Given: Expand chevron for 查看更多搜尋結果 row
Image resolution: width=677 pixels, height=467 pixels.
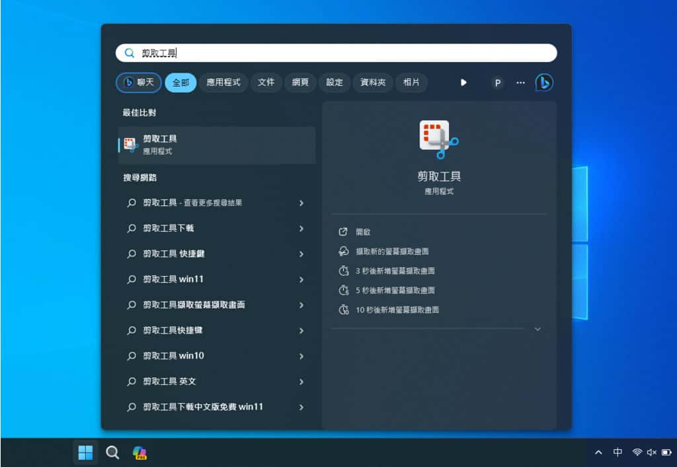Looking at the screenshot, I should click(301, 203).
